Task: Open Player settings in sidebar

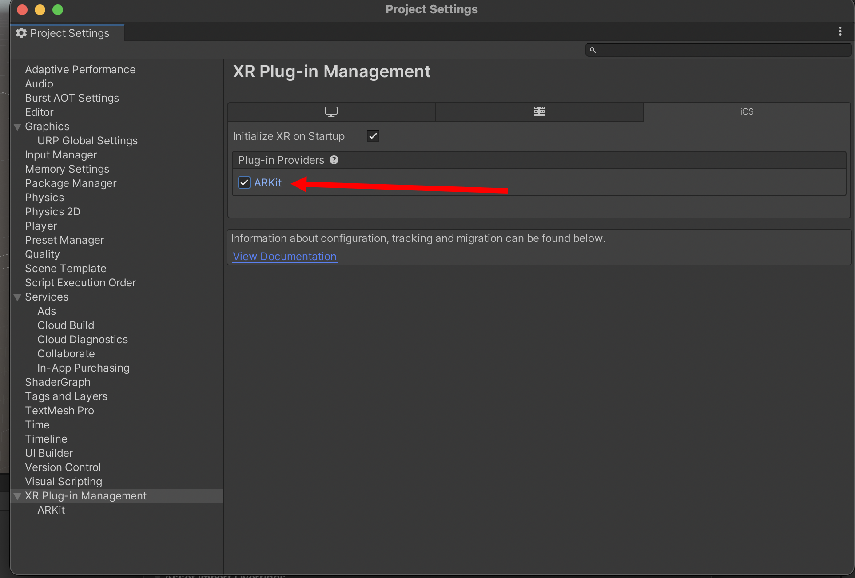Action: 41,226
